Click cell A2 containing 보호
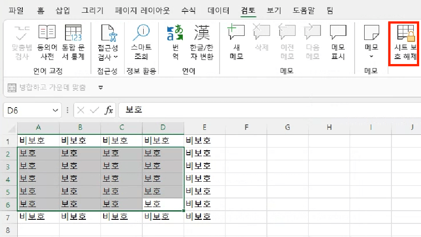Image resolution: width=421 pixels, height=237 pixels. click(38, 153)
